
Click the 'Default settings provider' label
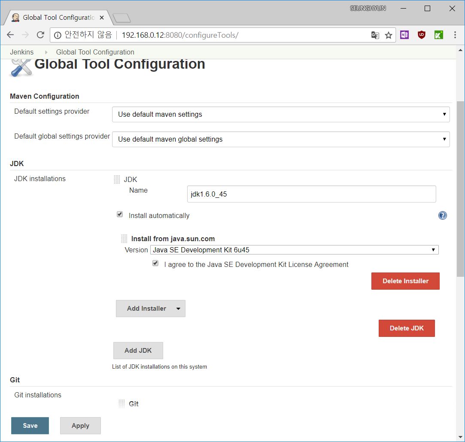pos(52,112)
